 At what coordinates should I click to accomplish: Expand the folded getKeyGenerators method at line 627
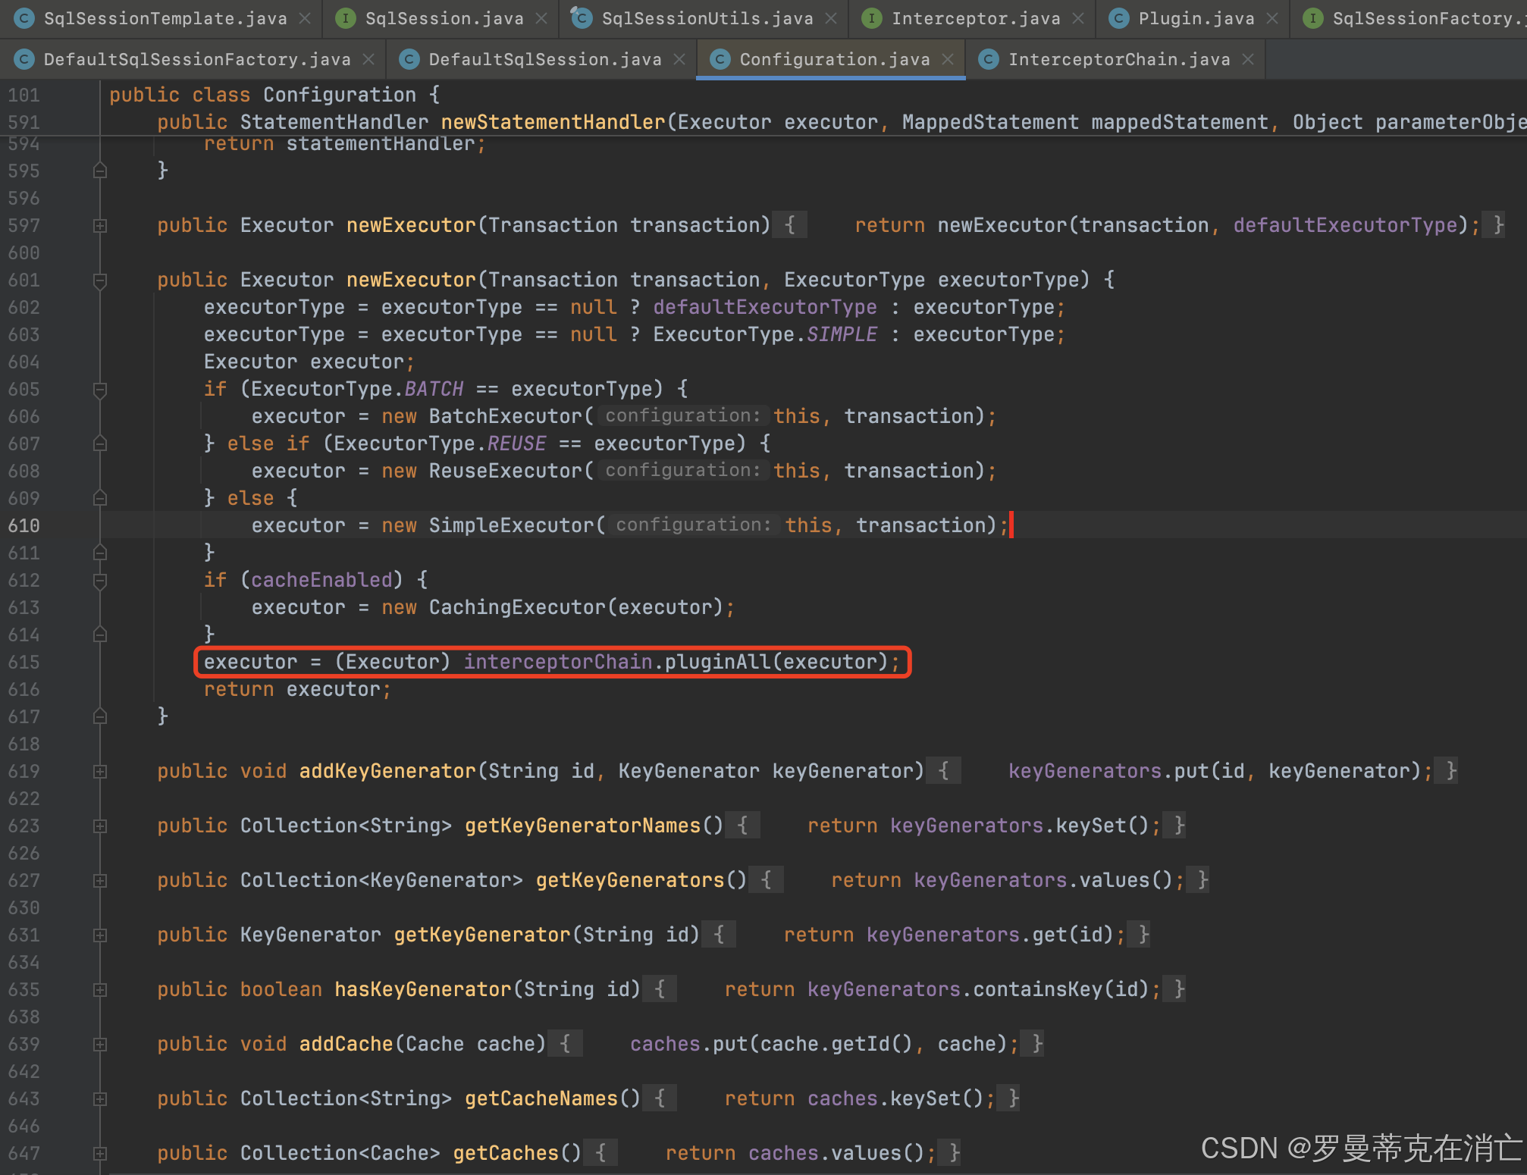point(99,881)
